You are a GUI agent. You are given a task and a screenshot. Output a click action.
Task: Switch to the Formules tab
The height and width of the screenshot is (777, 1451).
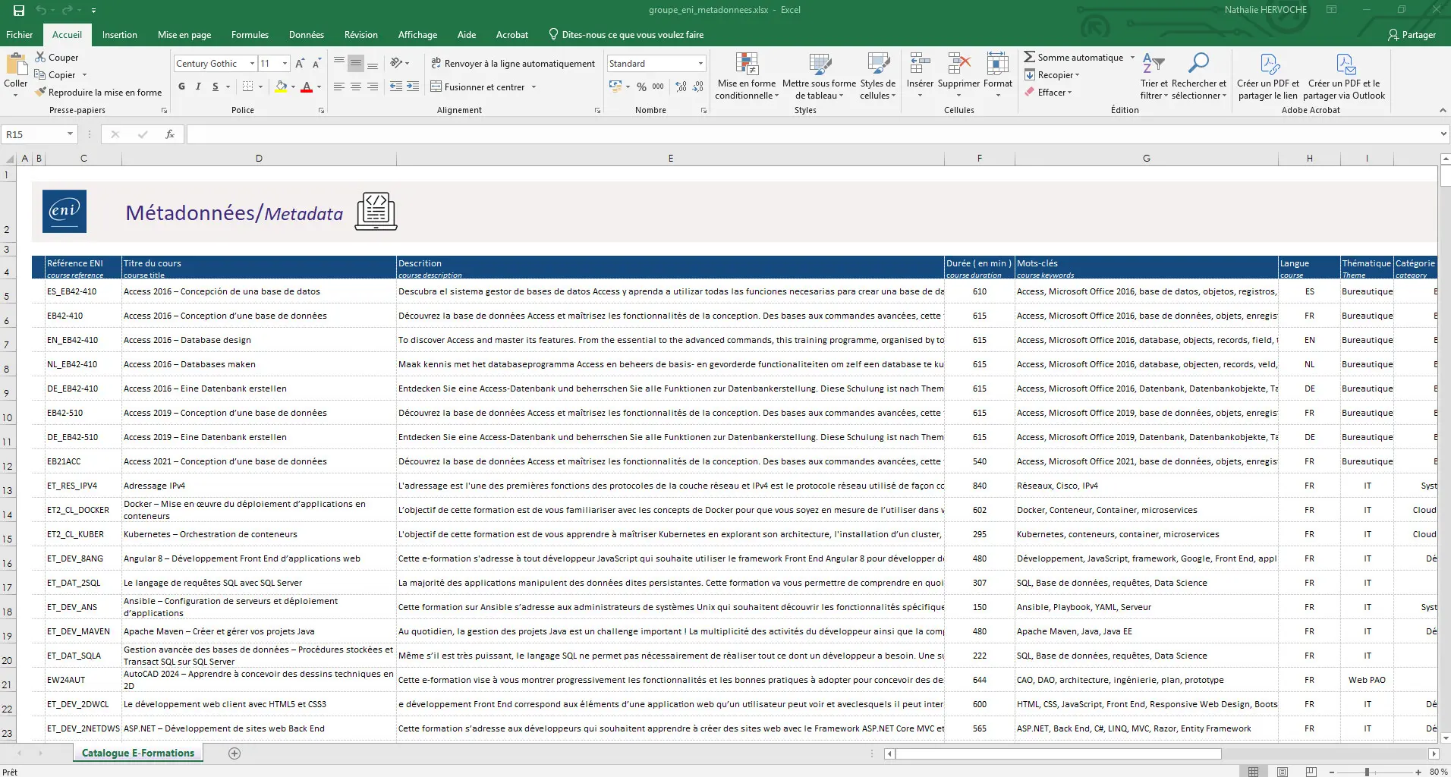click(x=250, y=35)
